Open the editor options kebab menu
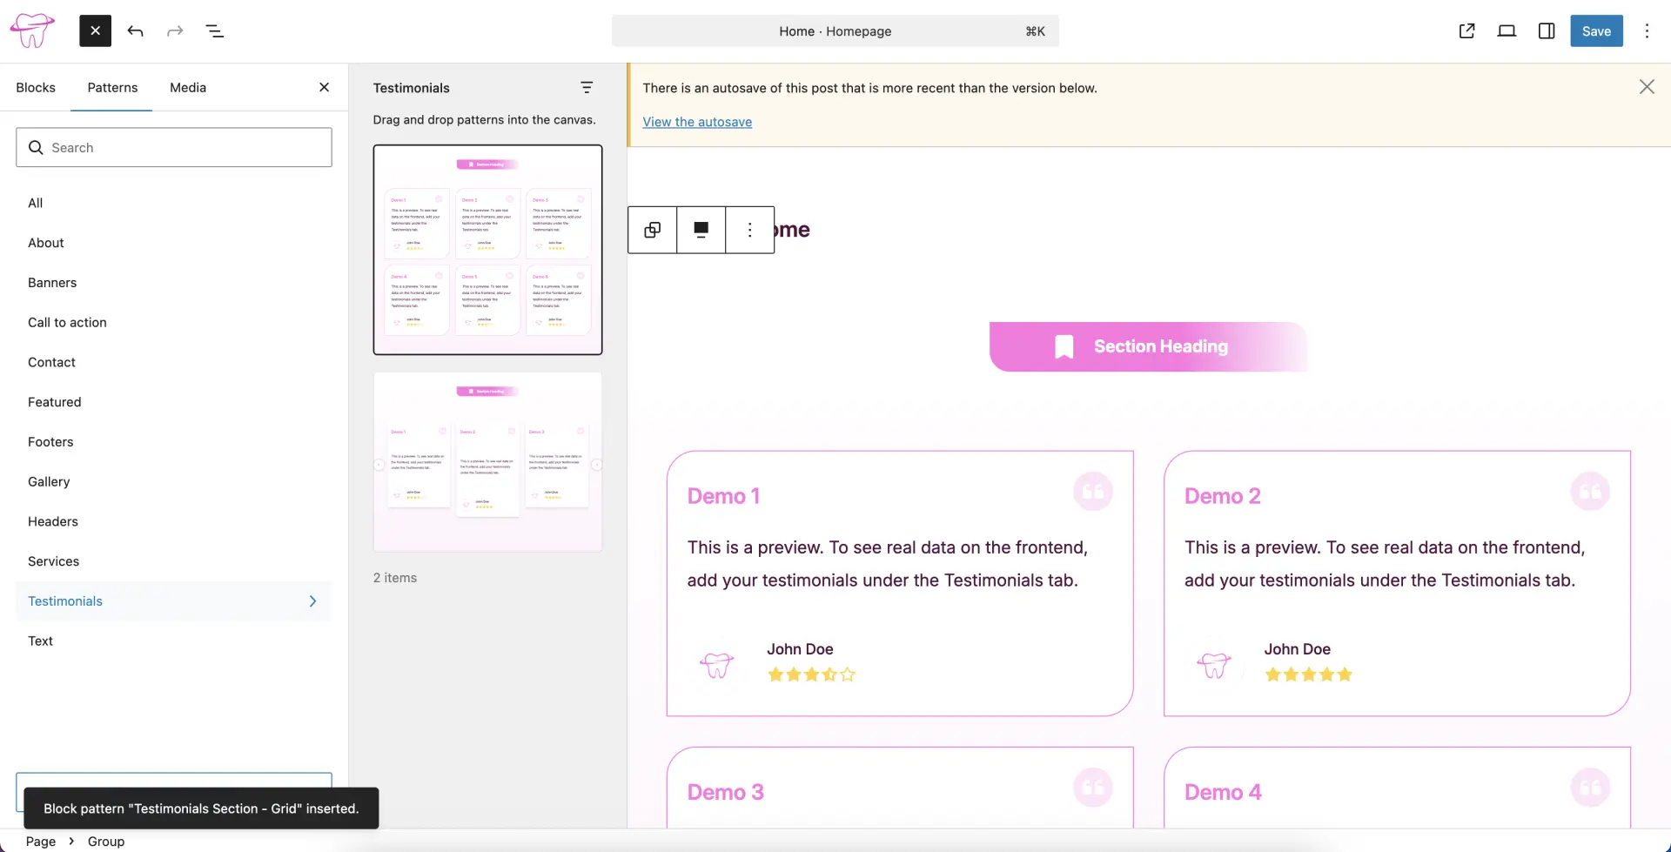1671x852 pixels. pyautogui.click(x=1647, y=31)
